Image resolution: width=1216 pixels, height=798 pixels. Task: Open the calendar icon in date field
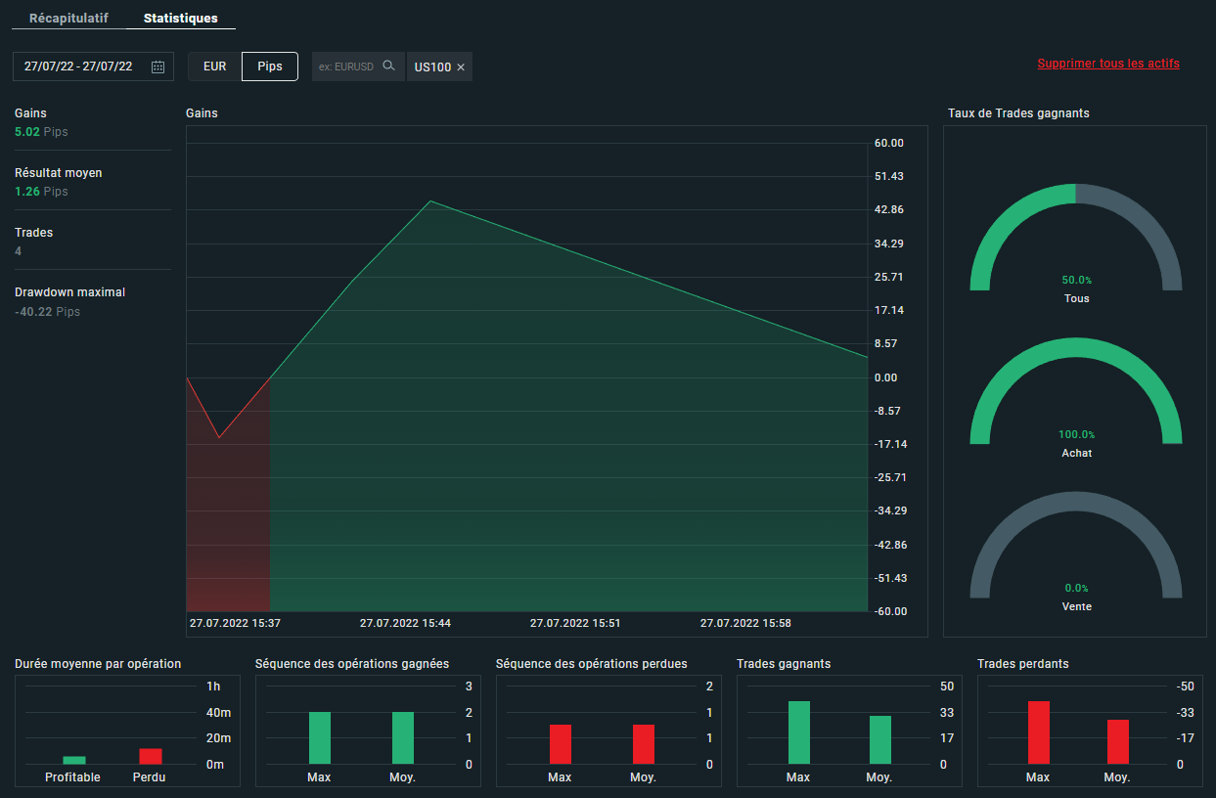(158, 66)
